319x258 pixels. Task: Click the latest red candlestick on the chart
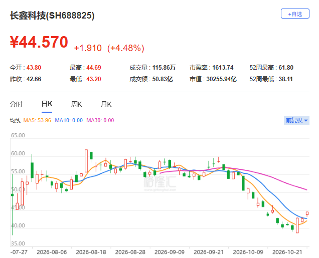pos(307,213)
